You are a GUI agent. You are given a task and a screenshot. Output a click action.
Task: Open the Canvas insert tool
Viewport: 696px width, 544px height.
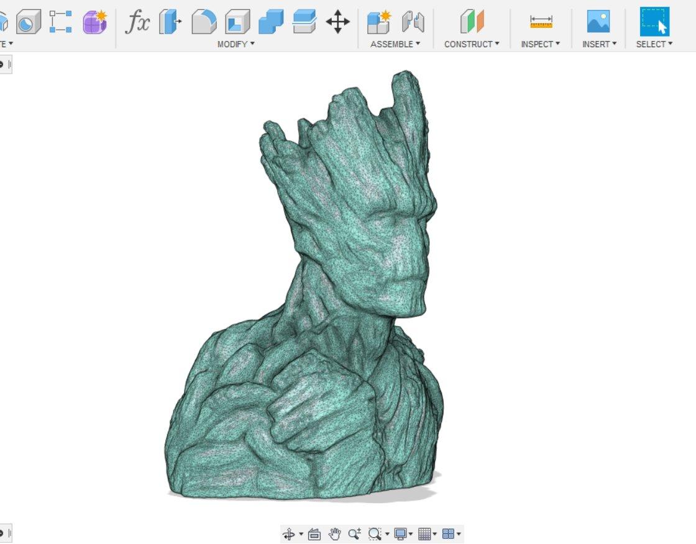point(598,20)
